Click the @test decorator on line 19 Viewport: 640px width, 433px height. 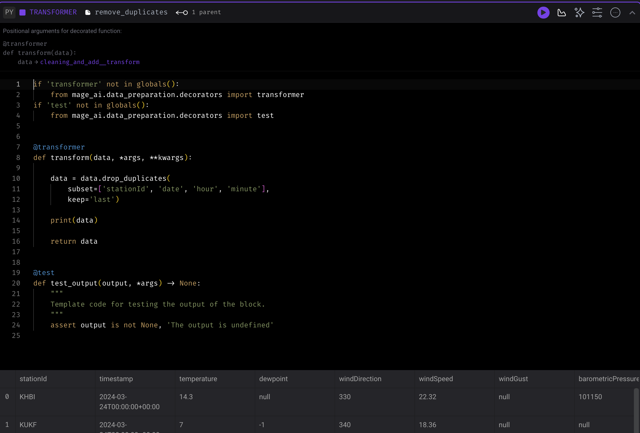coord(44,273)
